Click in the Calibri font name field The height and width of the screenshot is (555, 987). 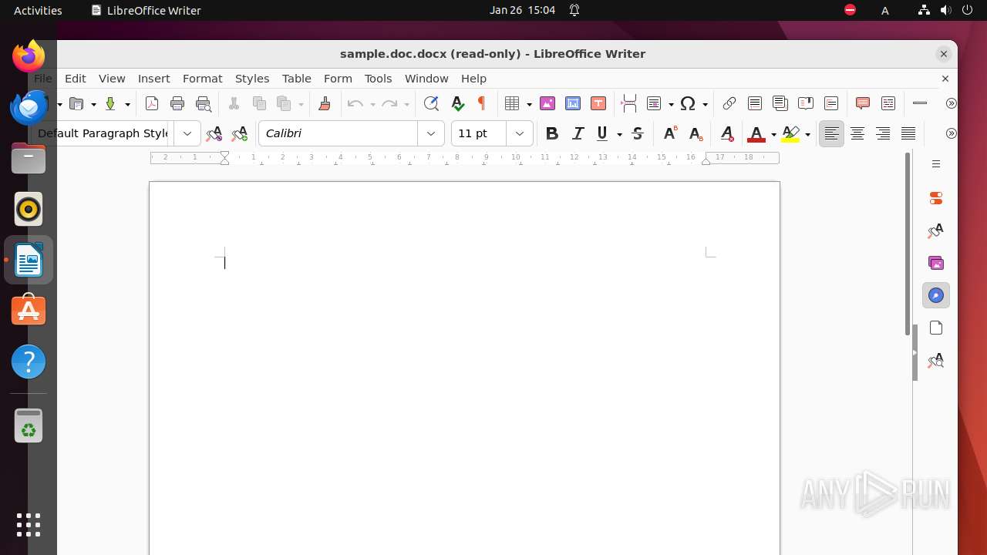click(339, 133)
